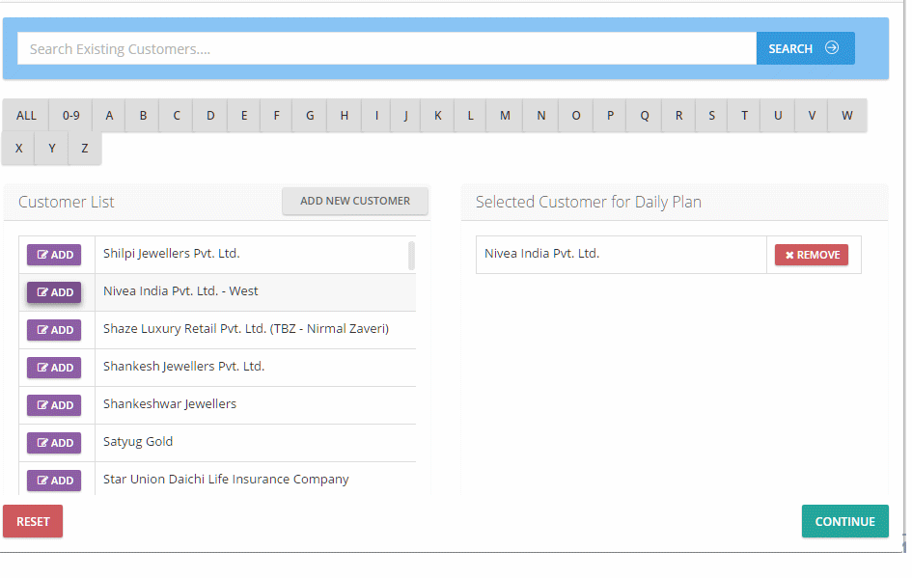Click the blue SEARCH button

click(x=806, y=48)
